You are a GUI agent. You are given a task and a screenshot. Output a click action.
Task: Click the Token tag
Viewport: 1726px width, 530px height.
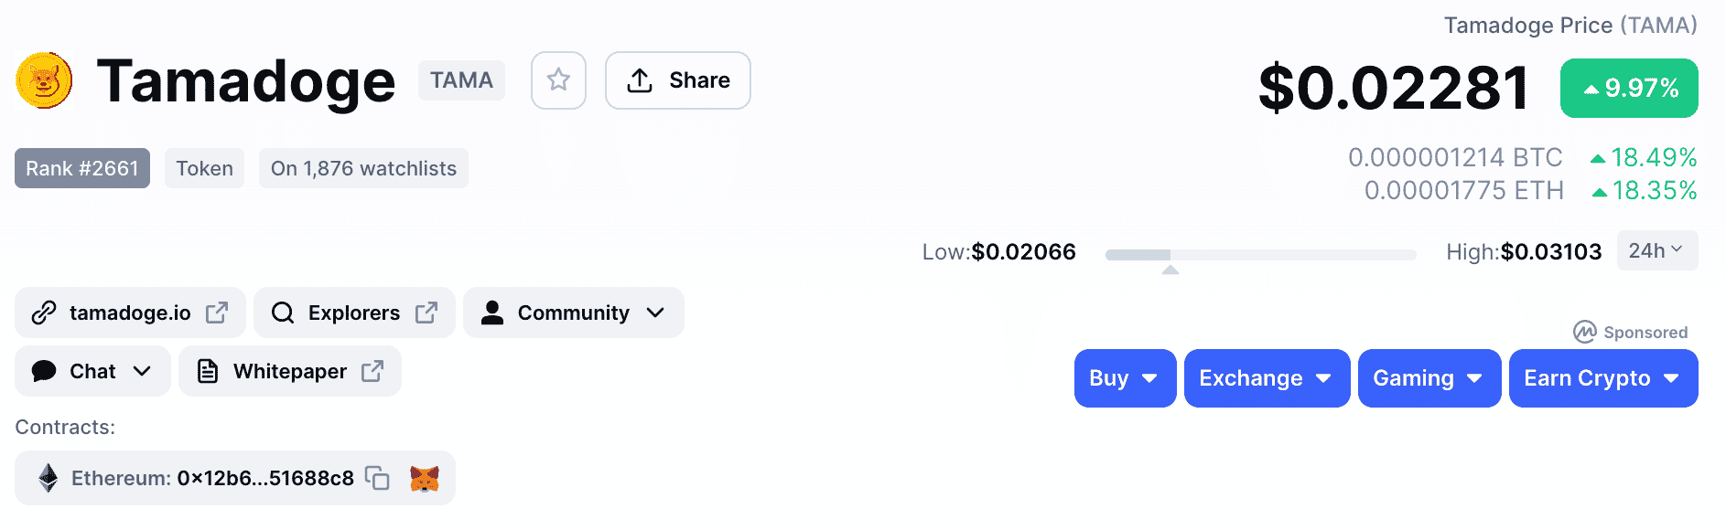[x=205, y=168]
